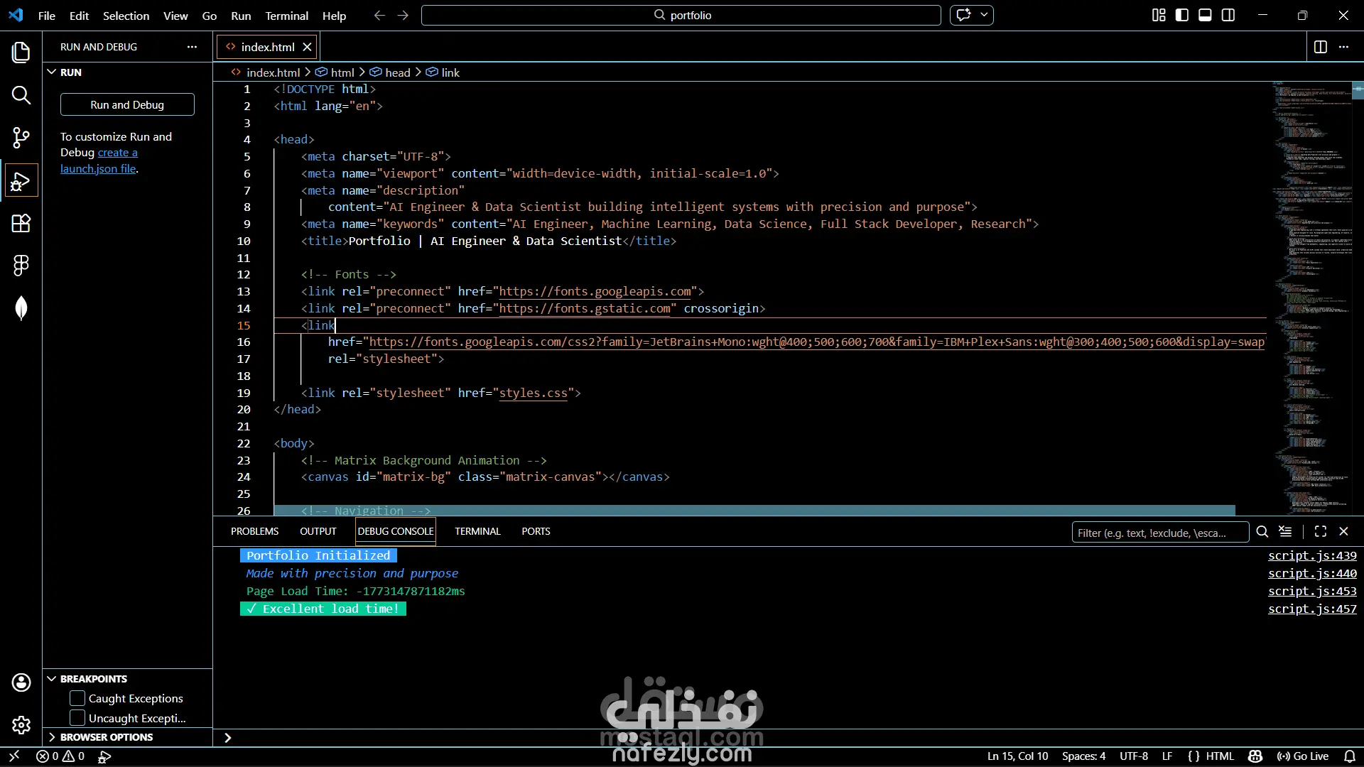Screen dimensions: 1364x767
Task: Open Source Control view icon
Action: [21, 138]
